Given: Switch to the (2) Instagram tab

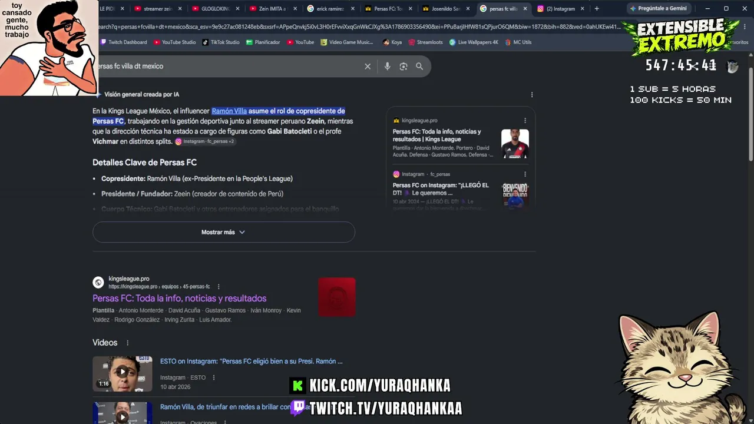Looking at the screenshot, I should point(559,9).
